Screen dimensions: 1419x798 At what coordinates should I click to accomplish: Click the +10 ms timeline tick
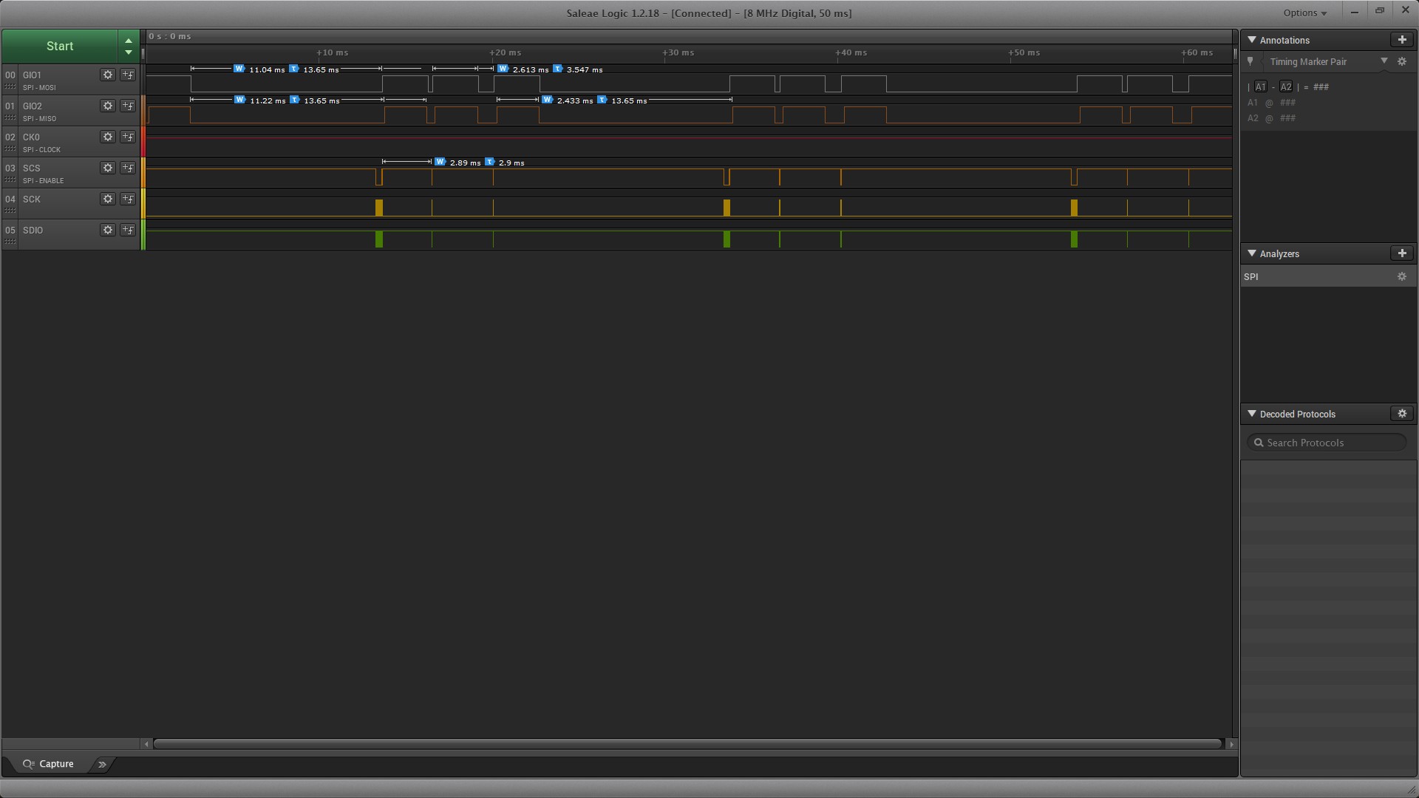333,52
